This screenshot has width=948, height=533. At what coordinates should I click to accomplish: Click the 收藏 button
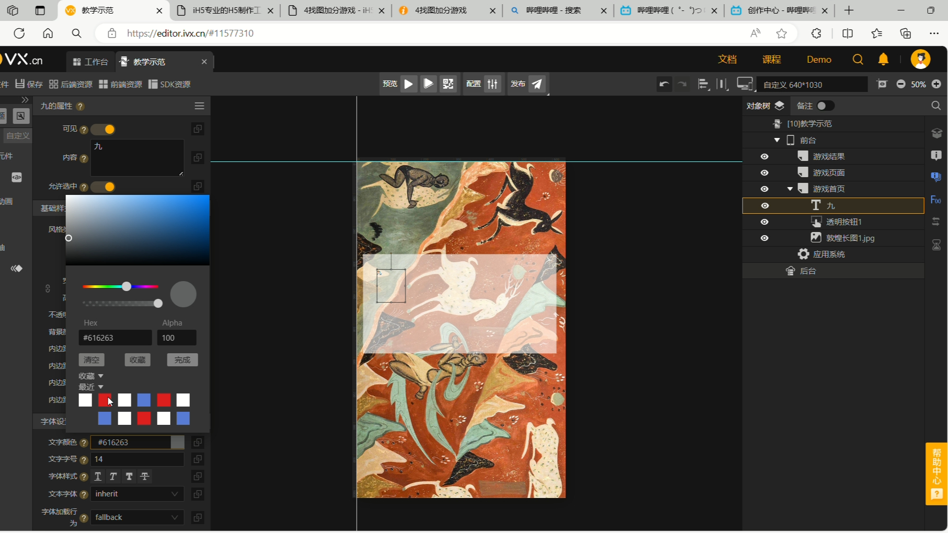(138, 360)
